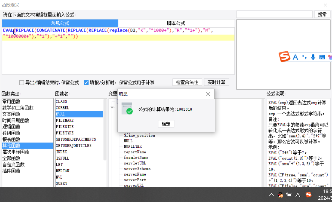The width and height of the screenshot is (332, 202).
Task: Select NULL variable
Action: point(128,141)
